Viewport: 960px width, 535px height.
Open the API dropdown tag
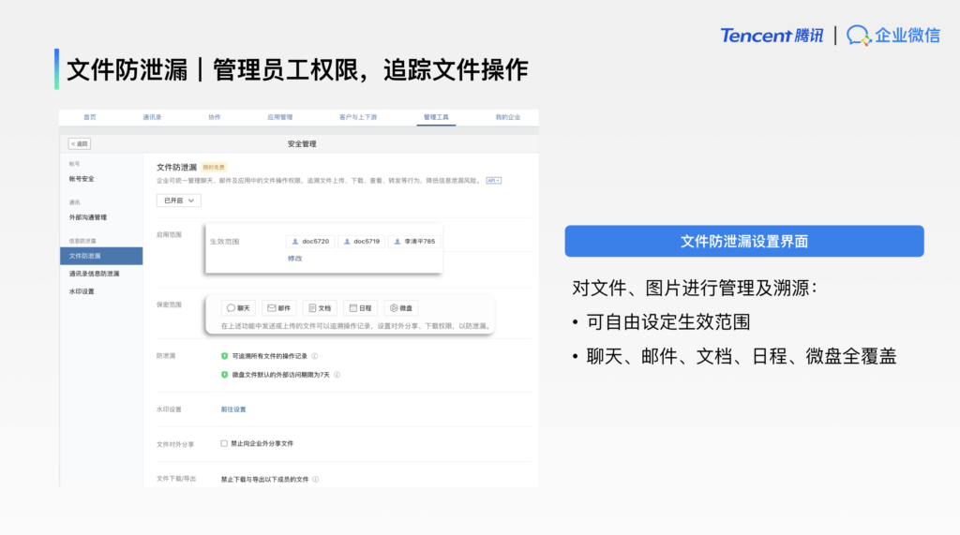coord(493,181)
